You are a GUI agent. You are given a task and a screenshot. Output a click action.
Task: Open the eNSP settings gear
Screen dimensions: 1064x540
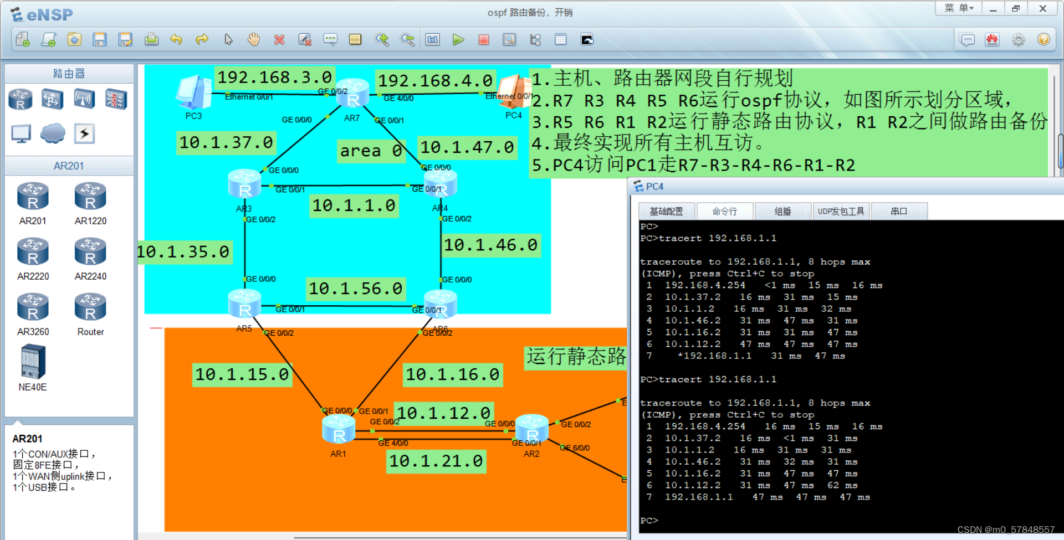1019,40
